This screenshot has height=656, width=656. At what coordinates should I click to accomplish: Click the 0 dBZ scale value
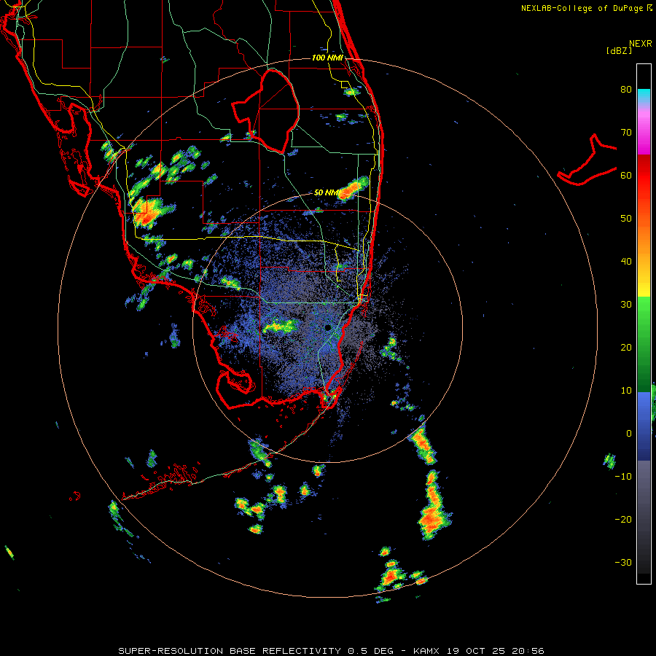(629, 434)
